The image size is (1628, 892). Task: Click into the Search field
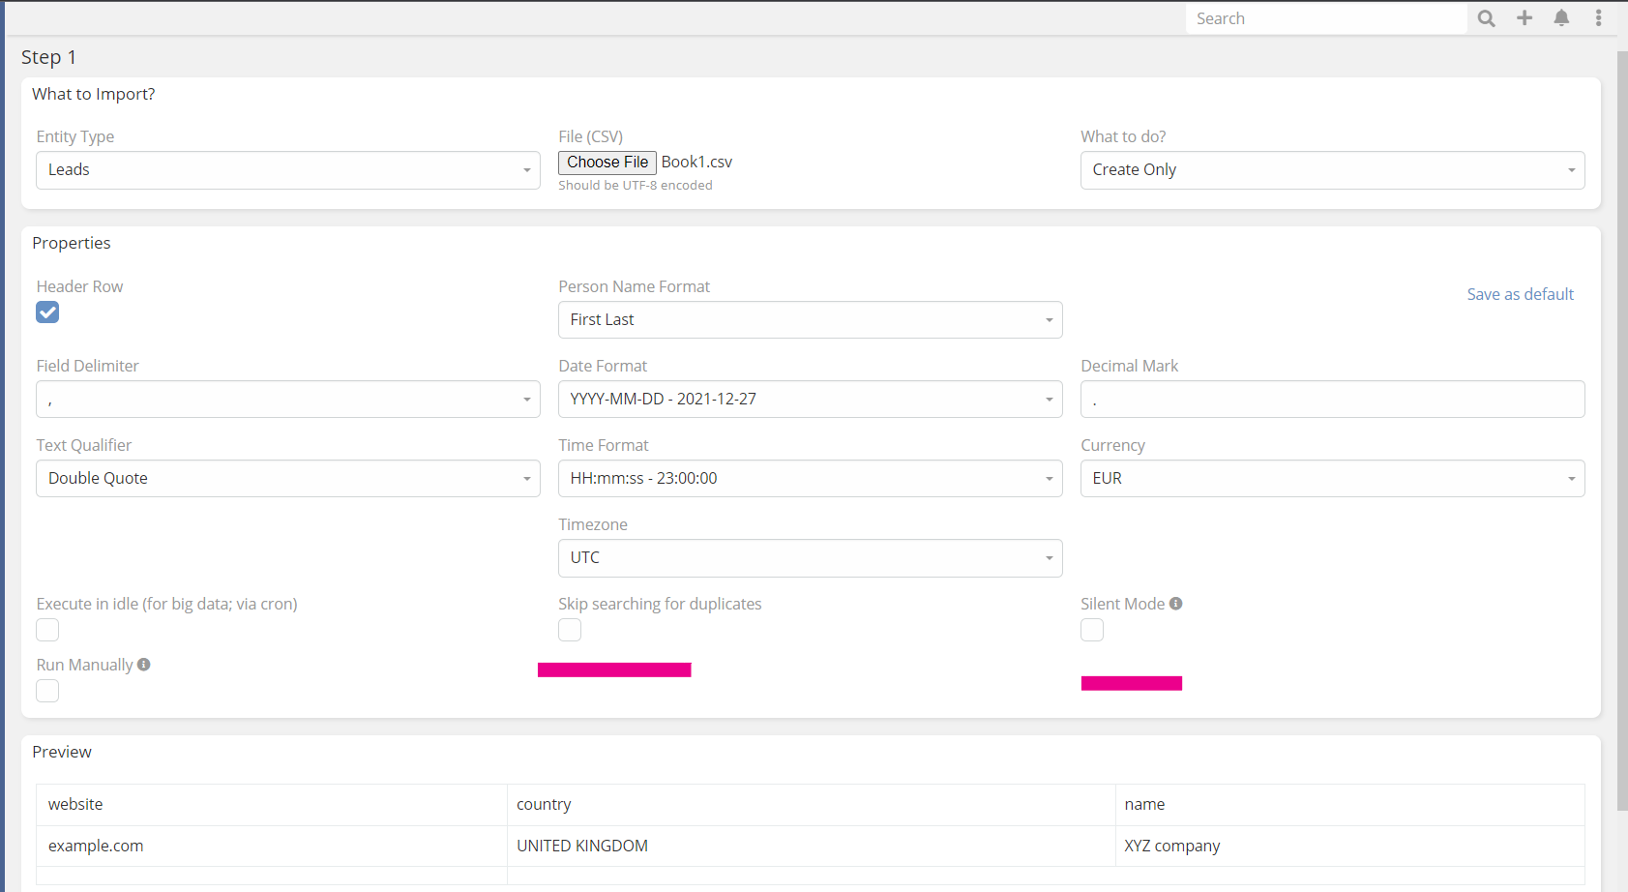[1326, 18]
